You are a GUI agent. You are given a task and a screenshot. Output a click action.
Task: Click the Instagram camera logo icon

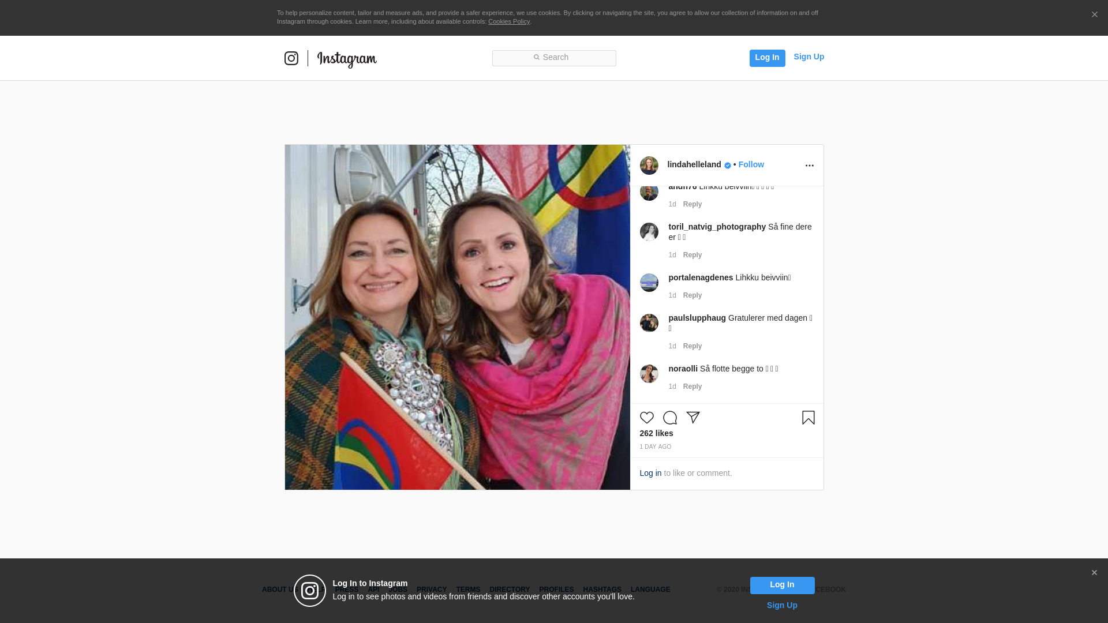pyautogui.click(x=291, y=58)
